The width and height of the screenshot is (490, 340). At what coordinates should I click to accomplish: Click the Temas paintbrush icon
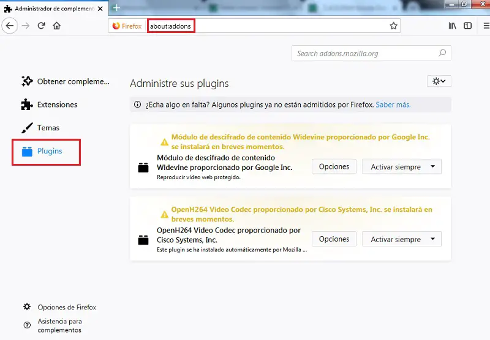click(x=27, y=128)
